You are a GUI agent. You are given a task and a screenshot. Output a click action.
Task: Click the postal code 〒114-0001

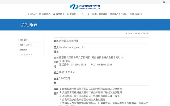[x=65, y=61]
